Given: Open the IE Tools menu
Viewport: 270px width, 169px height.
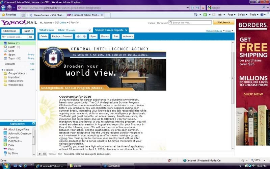Looking at the screenshot, I should click(x=254, y=15).
